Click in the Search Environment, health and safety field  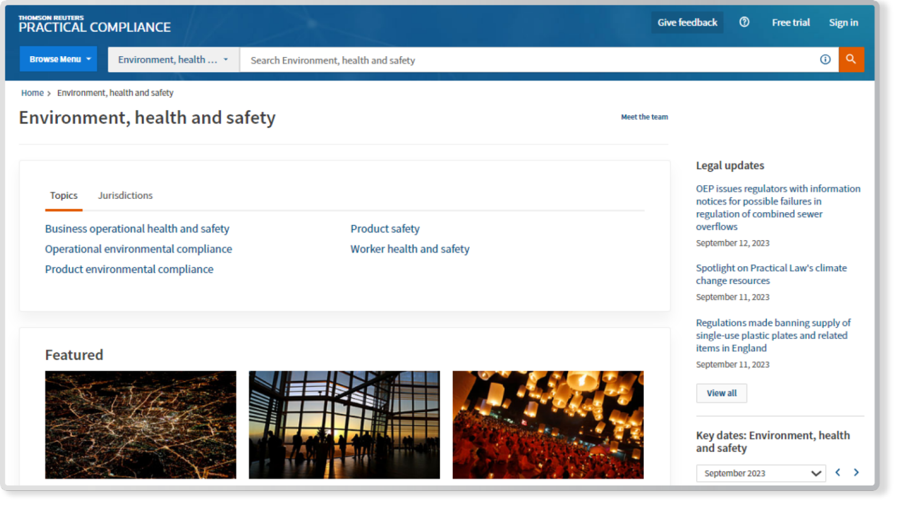pos(527,60)
